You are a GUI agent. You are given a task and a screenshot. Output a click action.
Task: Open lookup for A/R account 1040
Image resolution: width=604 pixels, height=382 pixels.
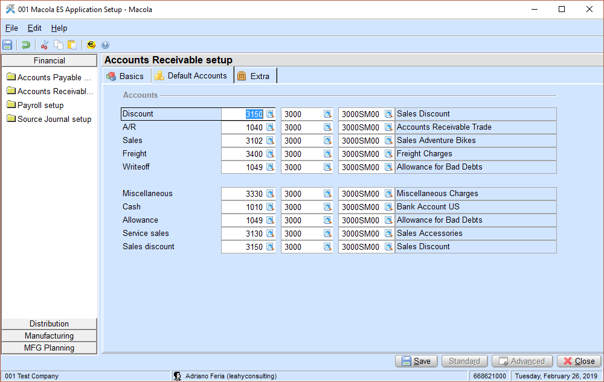point(270,127)
